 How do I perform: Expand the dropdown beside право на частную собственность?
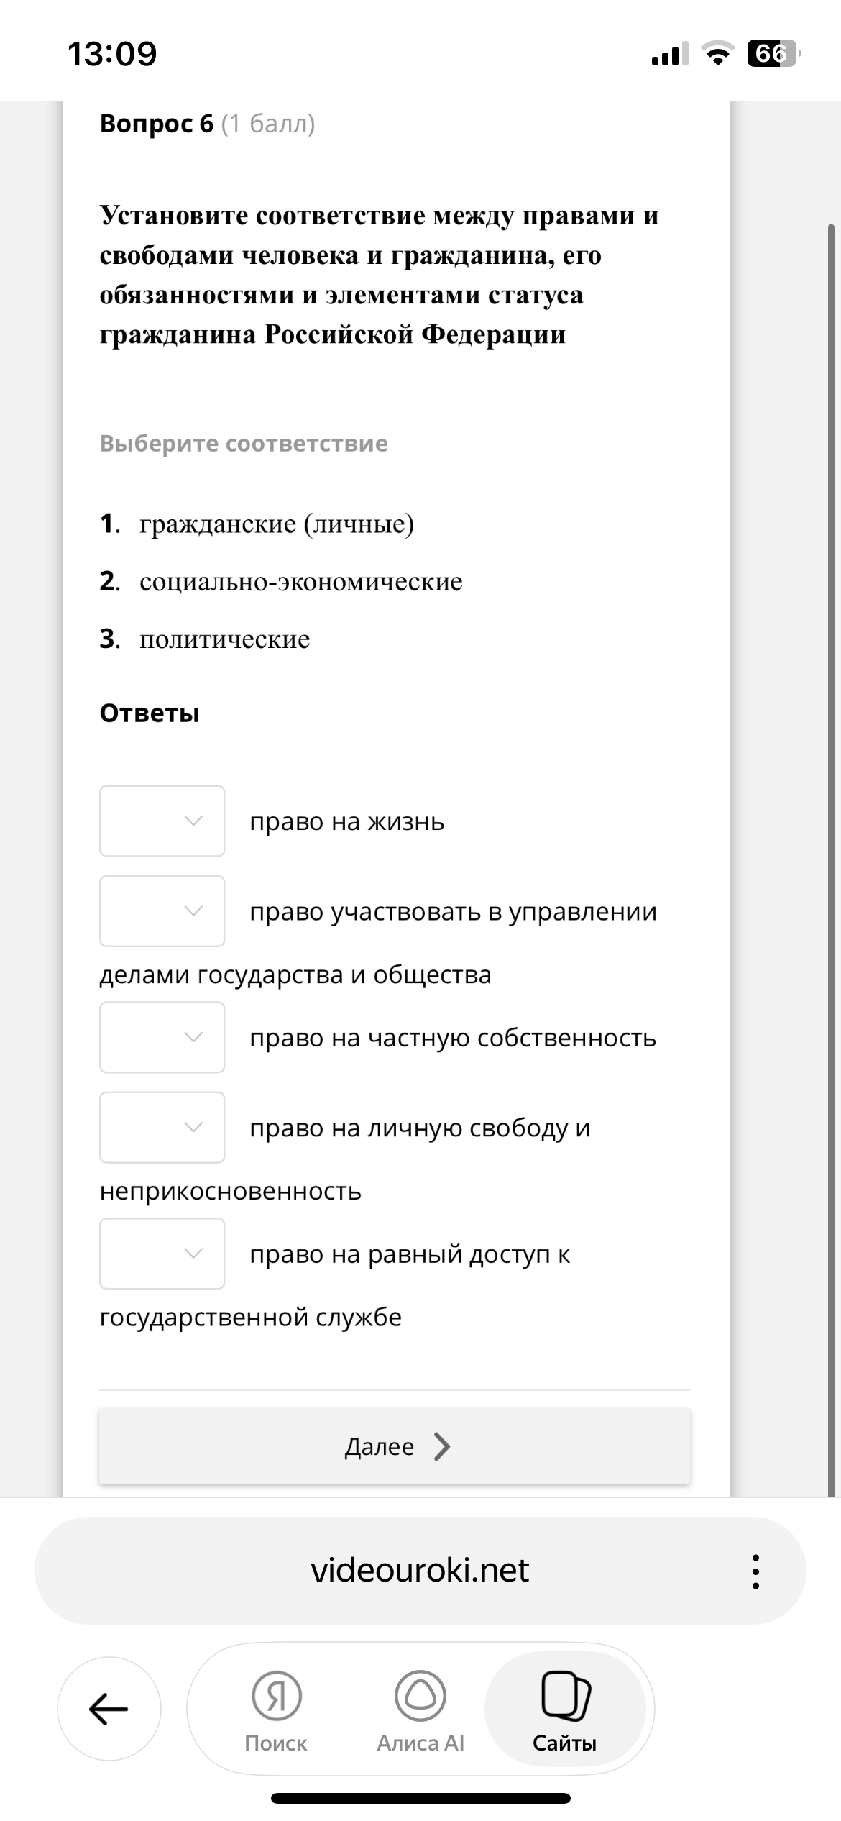point(161,1038)
